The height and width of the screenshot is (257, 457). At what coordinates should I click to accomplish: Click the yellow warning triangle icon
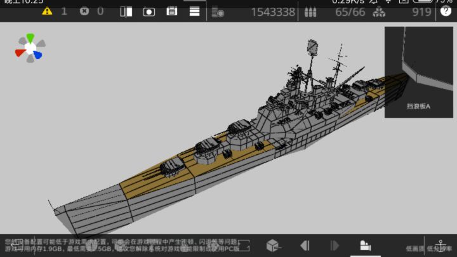click(47, 11)
